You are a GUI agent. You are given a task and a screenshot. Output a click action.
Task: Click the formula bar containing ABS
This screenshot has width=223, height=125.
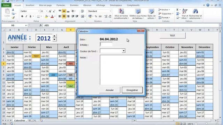131,25
